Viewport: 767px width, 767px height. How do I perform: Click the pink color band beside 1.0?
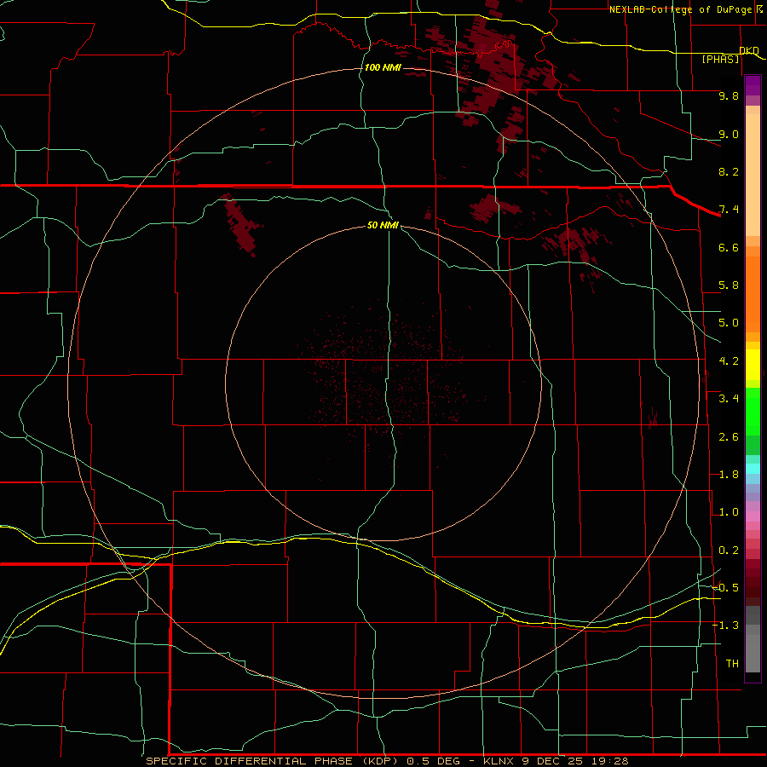pyautogui.click(x=753, y=516)
